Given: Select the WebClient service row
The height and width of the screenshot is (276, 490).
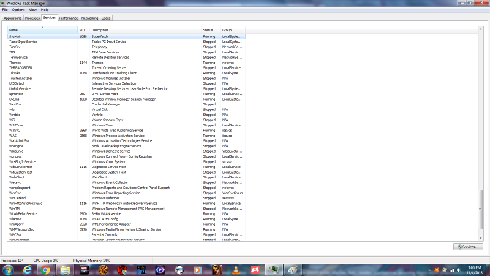Looking at the screenshot, I should pyautogui.click(x=126, y=177).
